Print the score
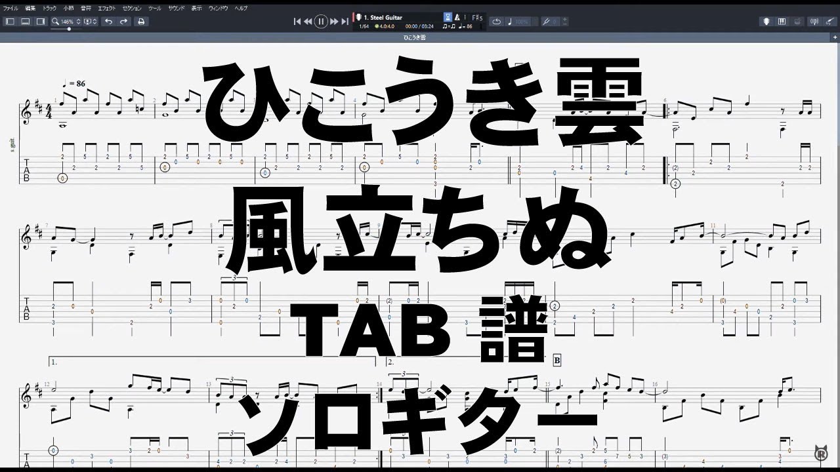 (x=140, y=22)
